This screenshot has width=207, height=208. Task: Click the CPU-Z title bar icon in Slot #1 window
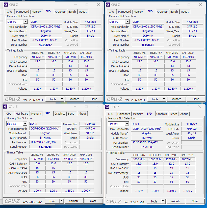pos(6,5)
